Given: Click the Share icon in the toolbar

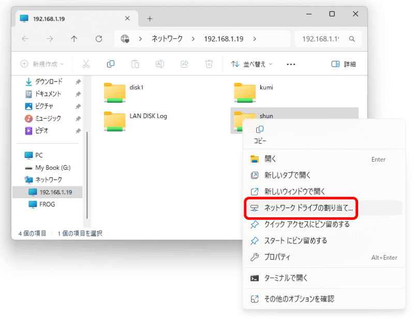Looking at the screenshot, I should click(x=185, y=64).
